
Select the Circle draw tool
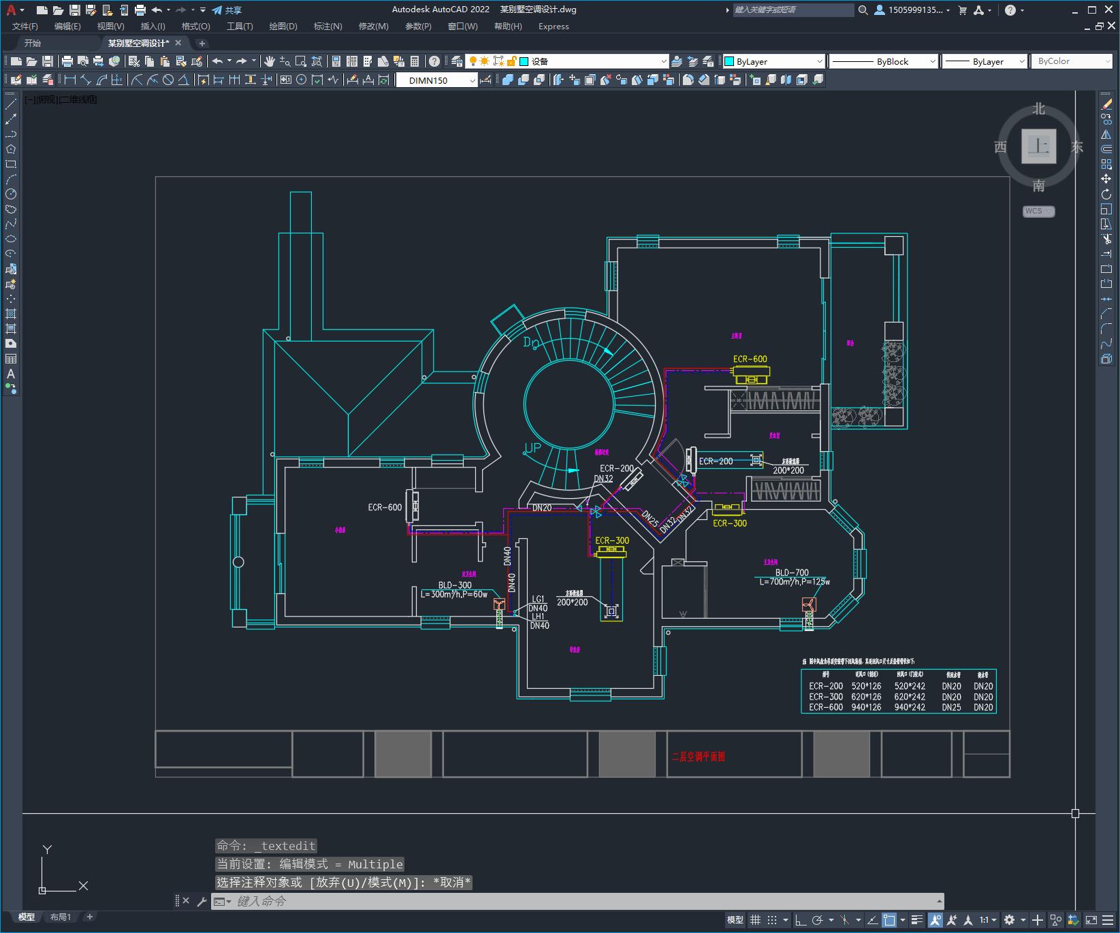click(x=11, y=194)
